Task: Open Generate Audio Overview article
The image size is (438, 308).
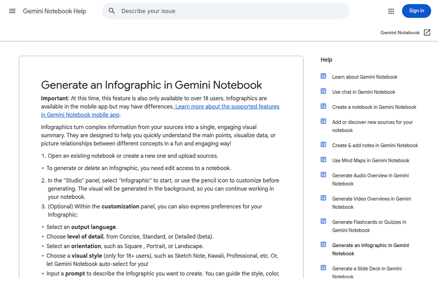Action: (x=370, y=180)
